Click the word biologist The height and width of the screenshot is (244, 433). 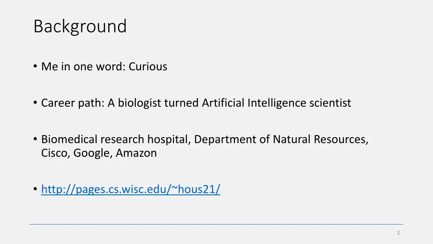[x=140, y=103]
